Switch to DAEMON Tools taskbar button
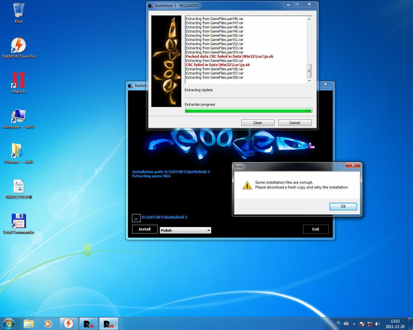 click(68, 324)
